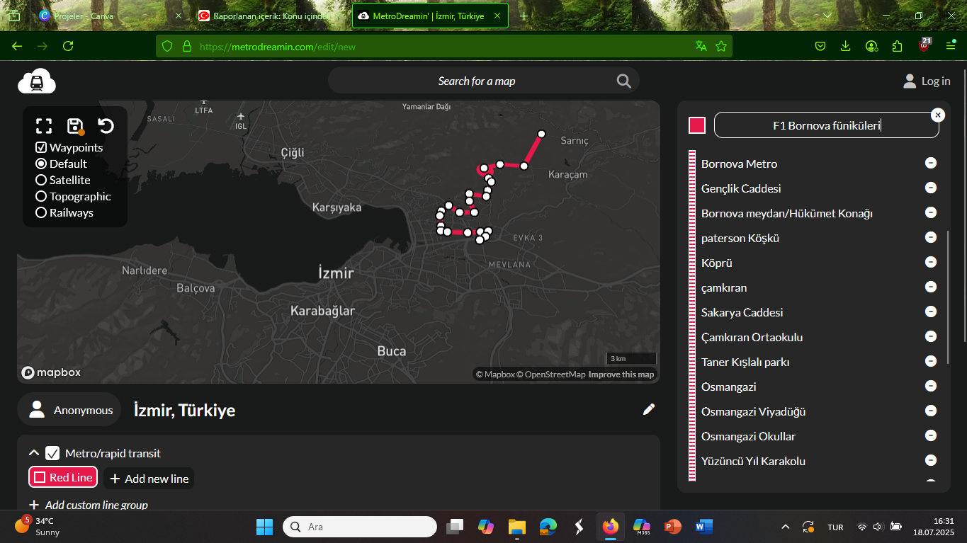This screenshot has width=967, height=543.
Task: Remove the Köprü station from the line
Action: click(x=931, y=262)
